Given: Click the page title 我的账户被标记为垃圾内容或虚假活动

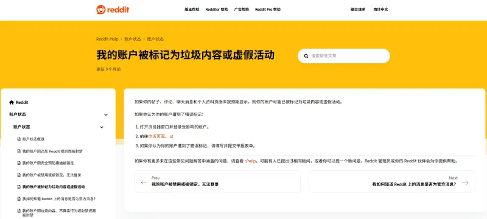Looking at the screenshot, I should click(x=186, y=55).
